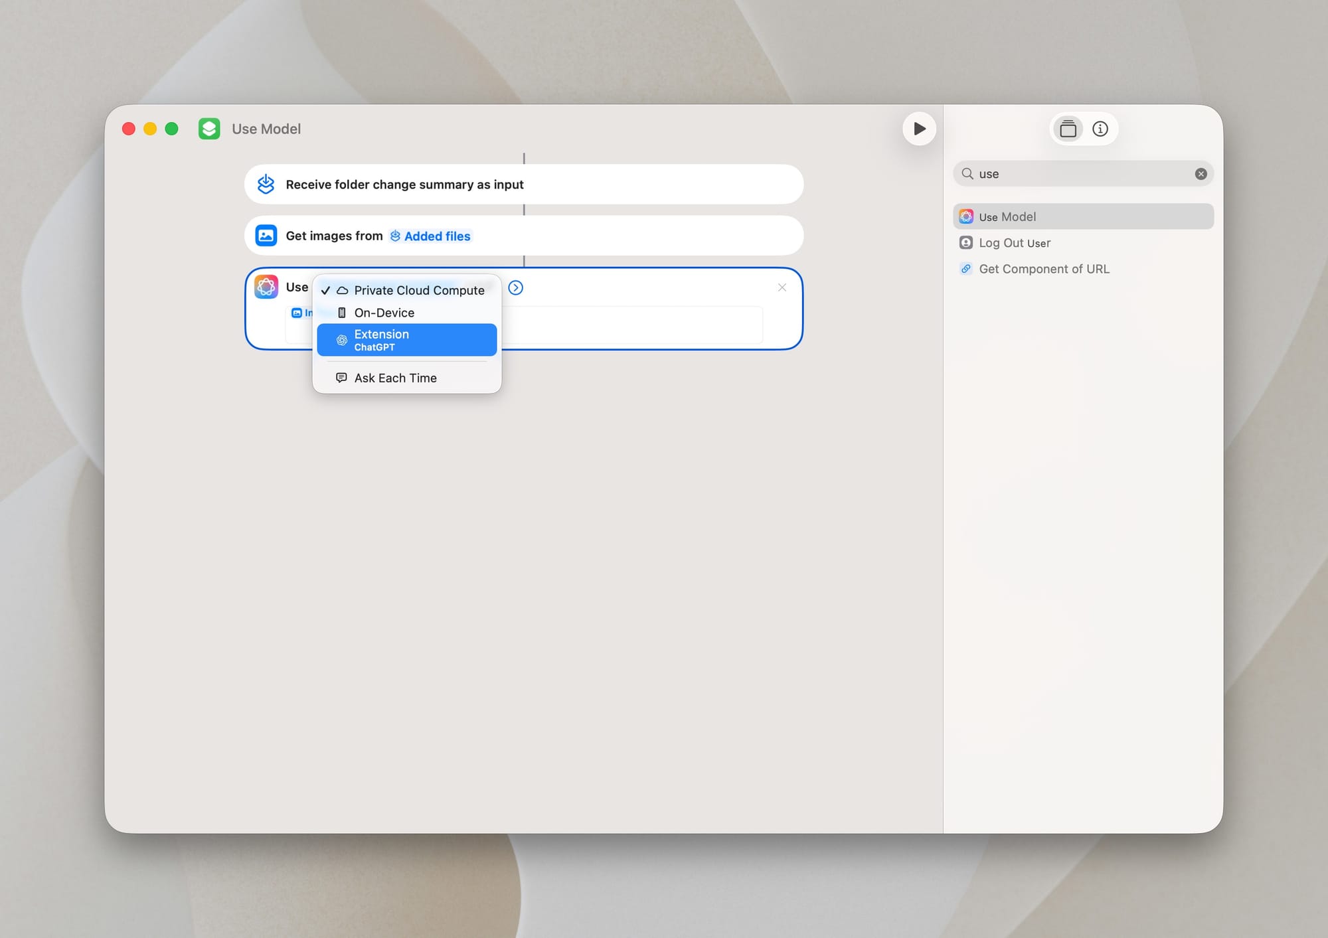Select On-Device as the model source
Viewport: 1328px width, 938px height.
(x=384, y=312)
